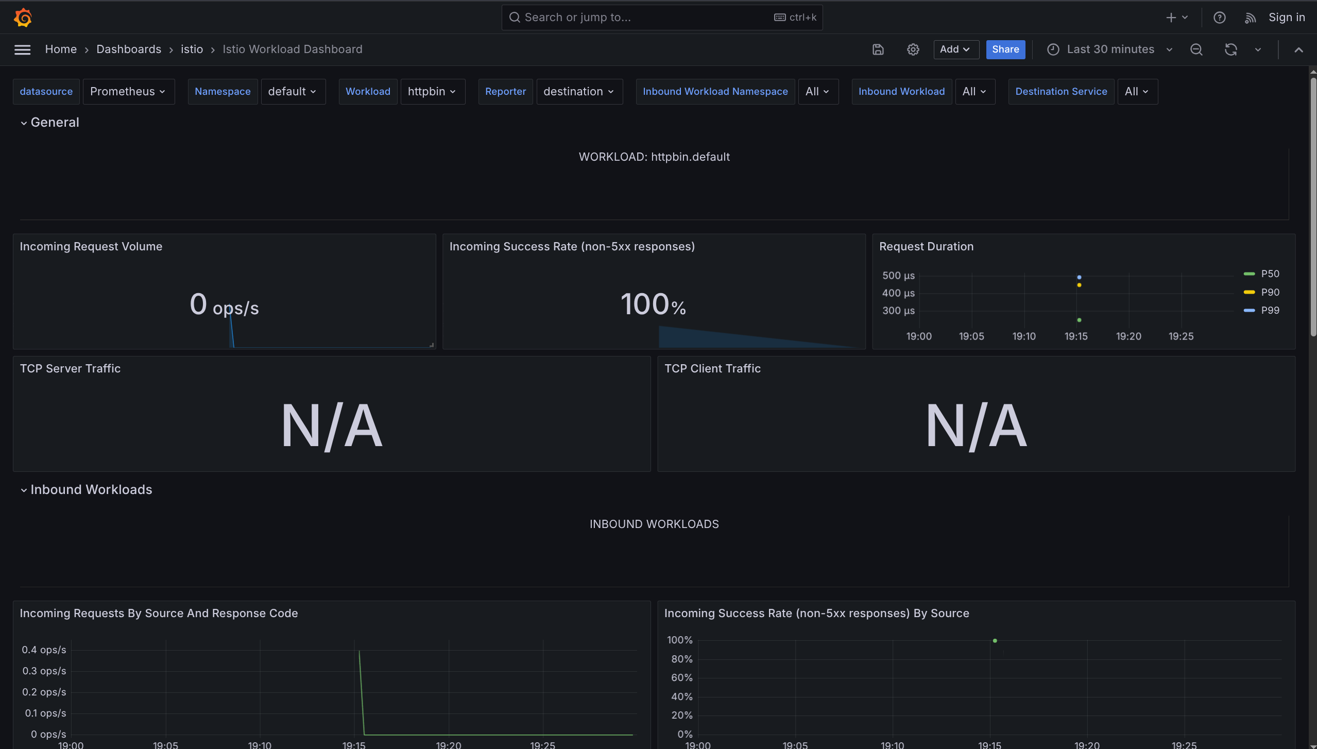Open the Help menu question mark icon
This screenshot has width=1317, height=749.
(1220, 17)
